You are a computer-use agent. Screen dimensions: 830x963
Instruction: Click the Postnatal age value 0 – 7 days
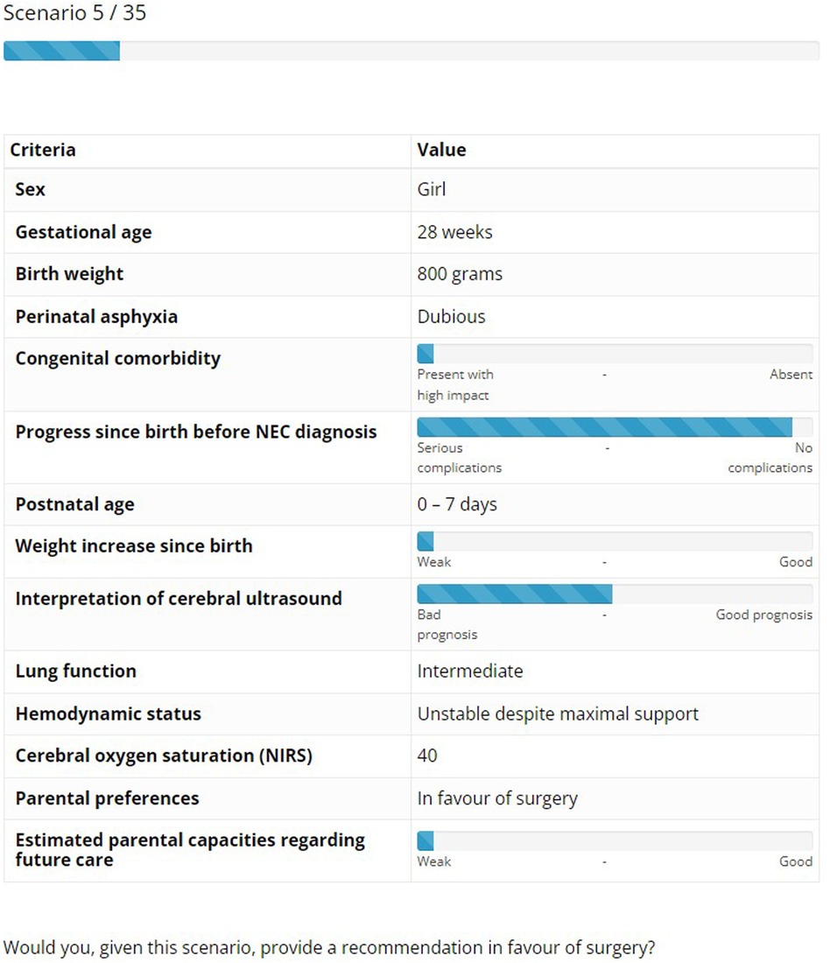457,504
